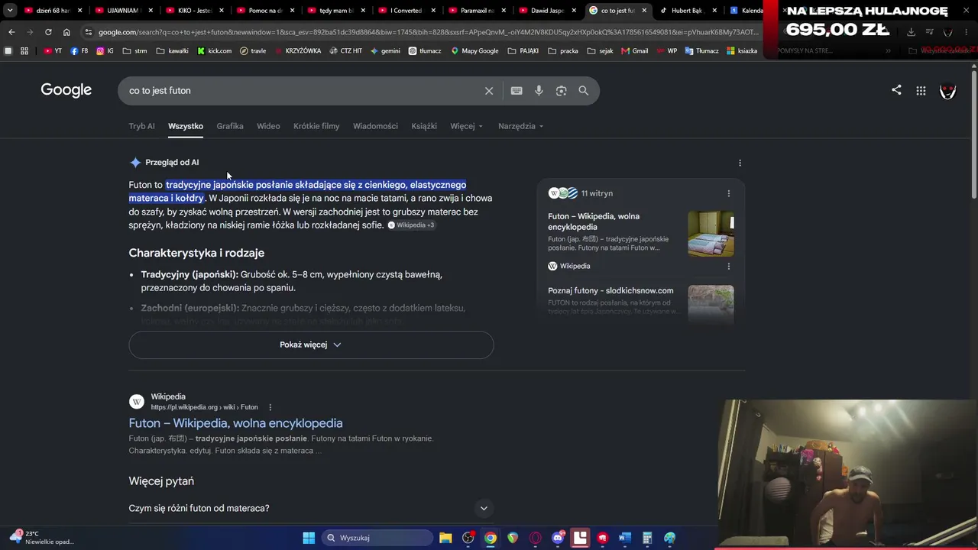Open options menu next to 11 witryn

[x=728, y=193]
